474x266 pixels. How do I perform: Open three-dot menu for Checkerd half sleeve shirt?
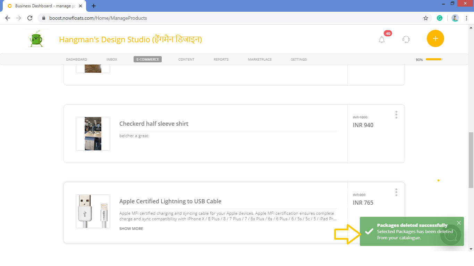tap(396, 115)
